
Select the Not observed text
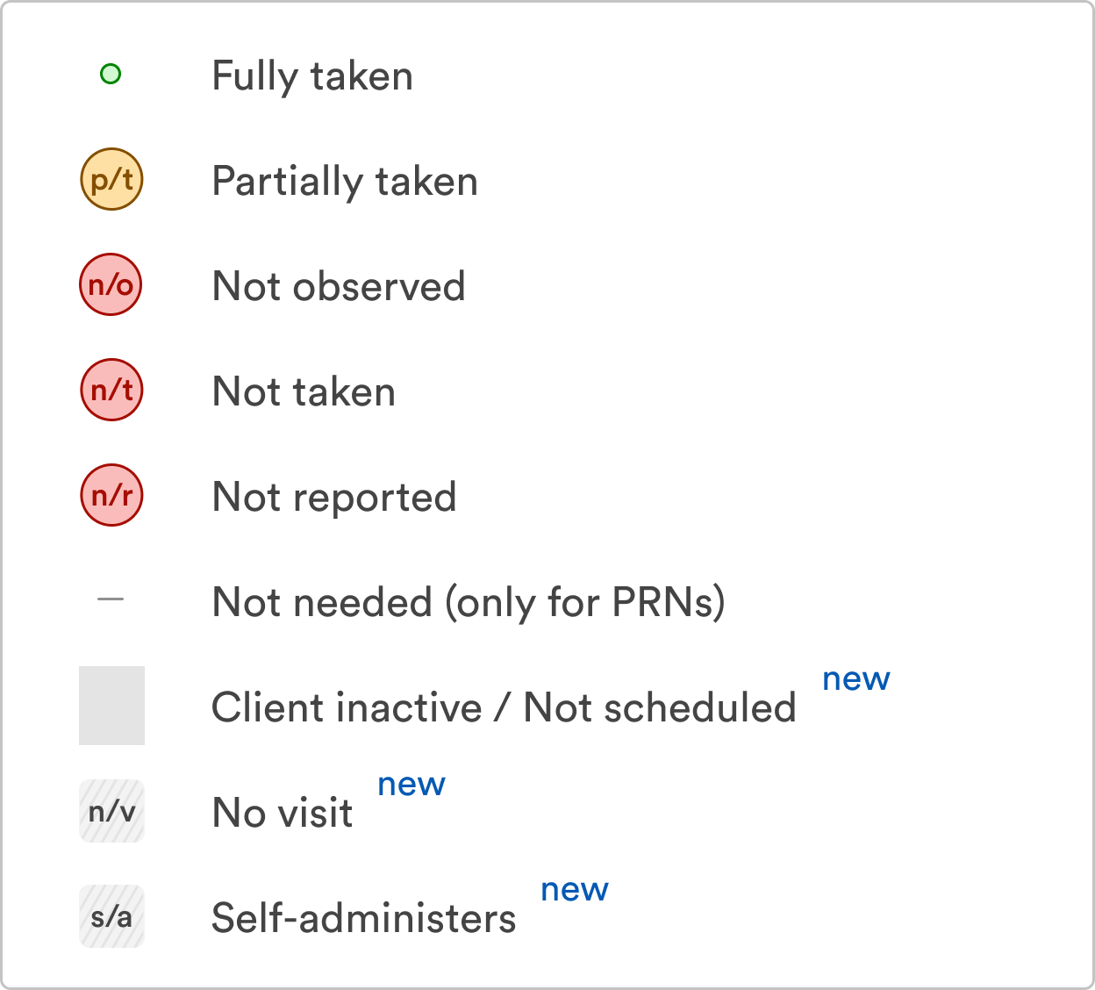click(x=339, y=286)
